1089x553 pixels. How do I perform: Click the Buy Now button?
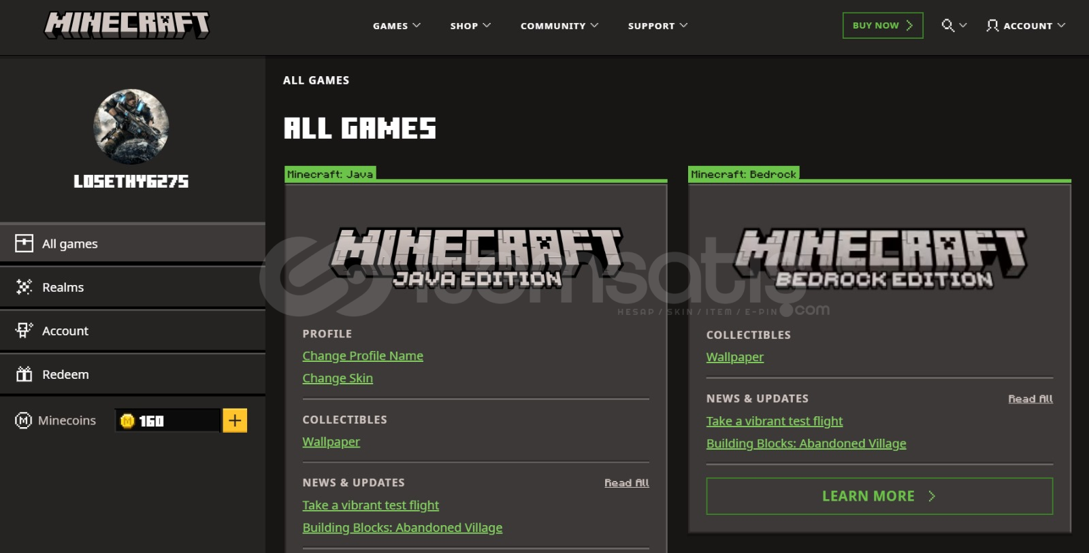click(883, 25)
